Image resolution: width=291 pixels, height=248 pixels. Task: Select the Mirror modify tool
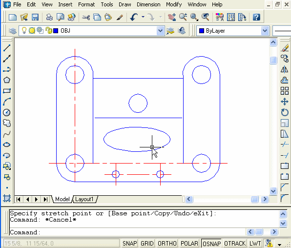(285, 70)
